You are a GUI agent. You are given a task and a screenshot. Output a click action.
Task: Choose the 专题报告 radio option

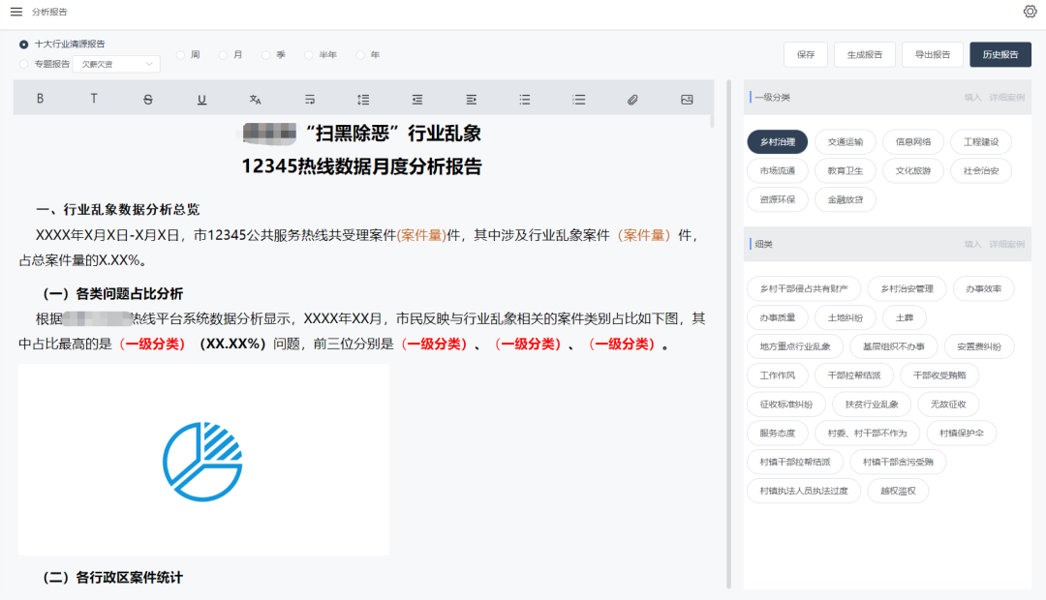click(x=24, y=64)
